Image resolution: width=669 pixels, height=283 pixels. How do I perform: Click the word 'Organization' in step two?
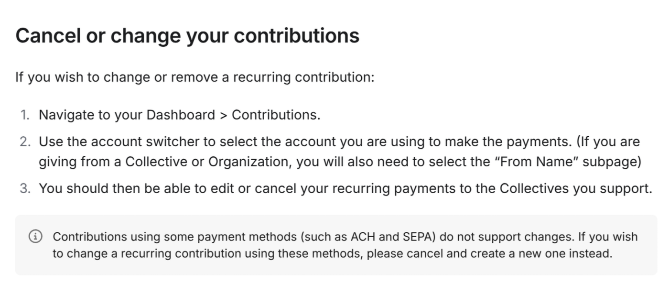click(x=248, y=162)
